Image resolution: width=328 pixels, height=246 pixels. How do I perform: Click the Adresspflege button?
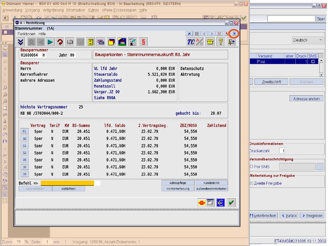click(178, 183)
